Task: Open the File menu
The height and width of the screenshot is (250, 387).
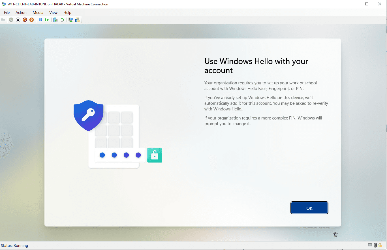Action: (7, 12)
